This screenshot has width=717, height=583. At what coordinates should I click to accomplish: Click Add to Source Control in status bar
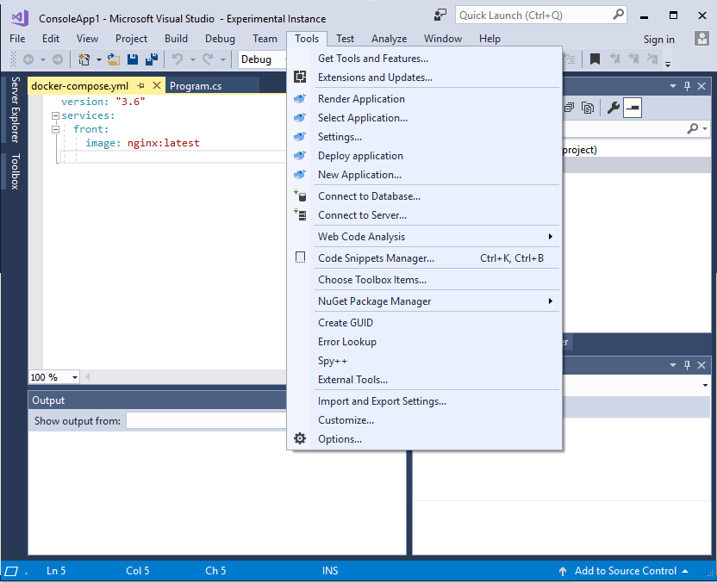(625, 571)
